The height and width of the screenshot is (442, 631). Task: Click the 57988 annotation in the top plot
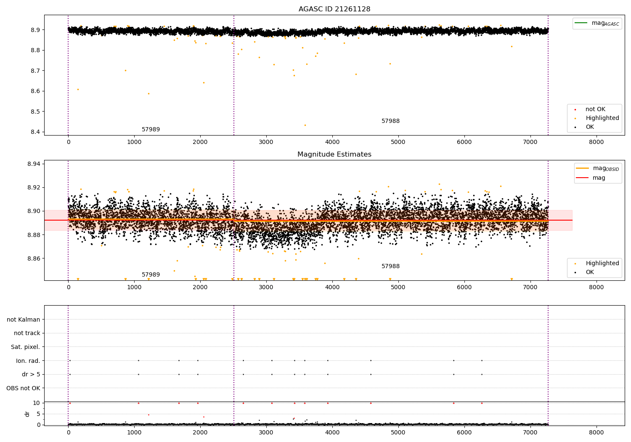(391, 121)
